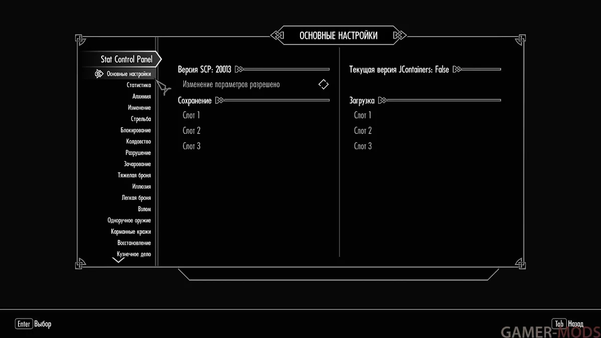
Task: Open the Stat Control Panel mod entry
Action: [x=126, y=59]
